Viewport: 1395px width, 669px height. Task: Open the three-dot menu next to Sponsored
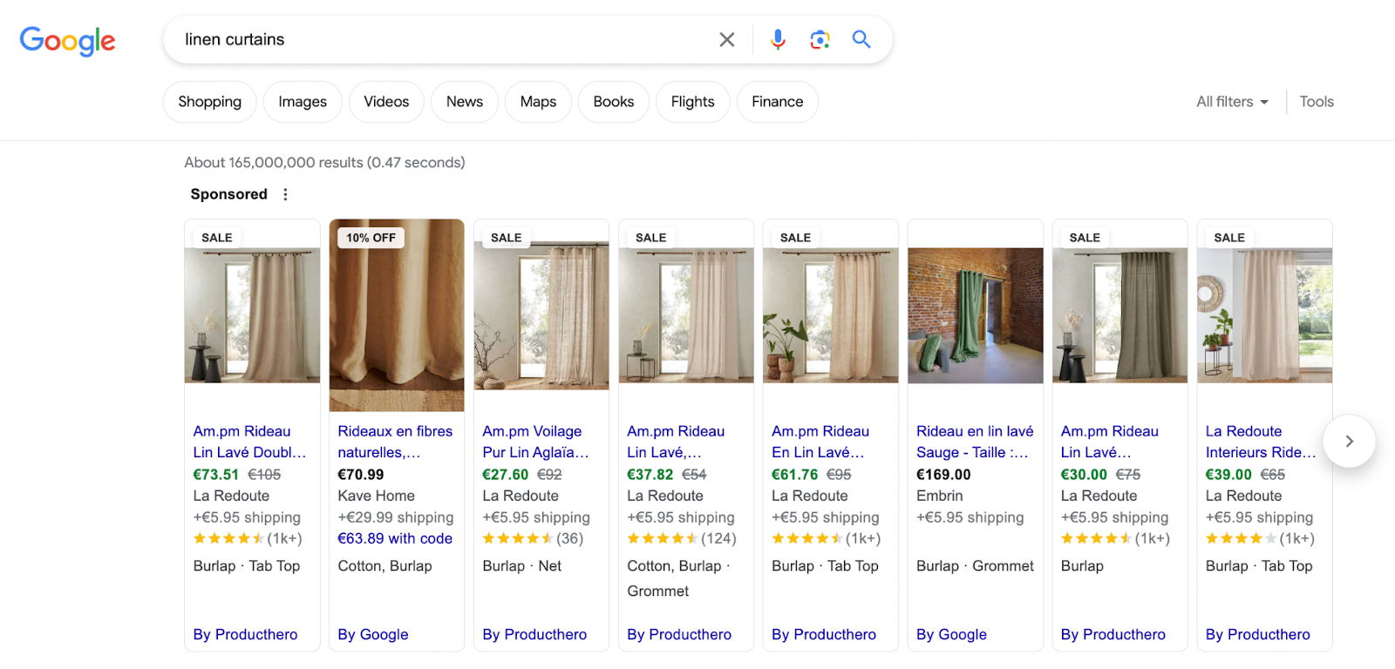(285, 194)
